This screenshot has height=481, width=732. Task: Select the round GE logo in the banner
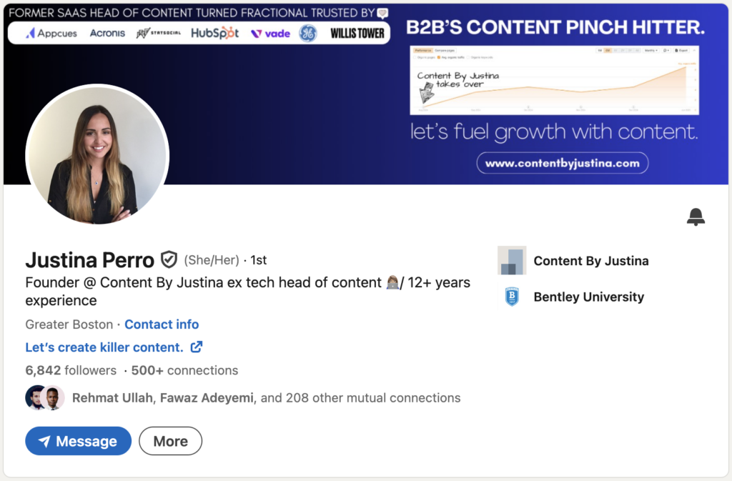click(307, 33)
